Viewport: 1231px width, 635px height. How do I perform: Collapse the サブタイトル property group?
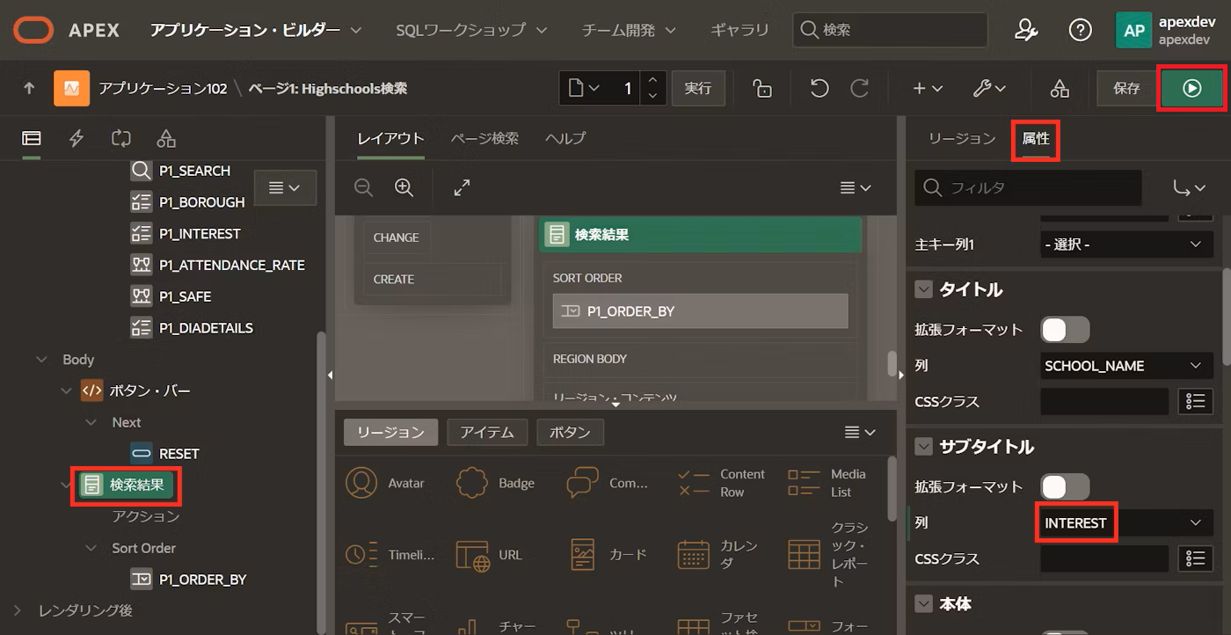(x=923, y=447)
